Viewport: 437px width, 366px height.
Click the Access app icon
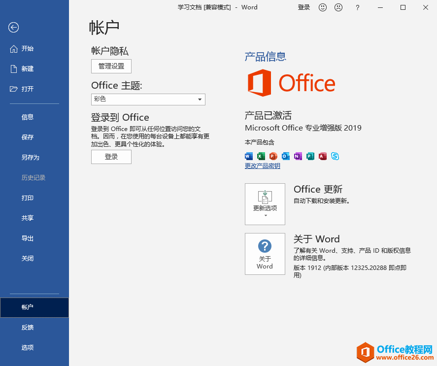pyautogui.click(x=323, y=156)
